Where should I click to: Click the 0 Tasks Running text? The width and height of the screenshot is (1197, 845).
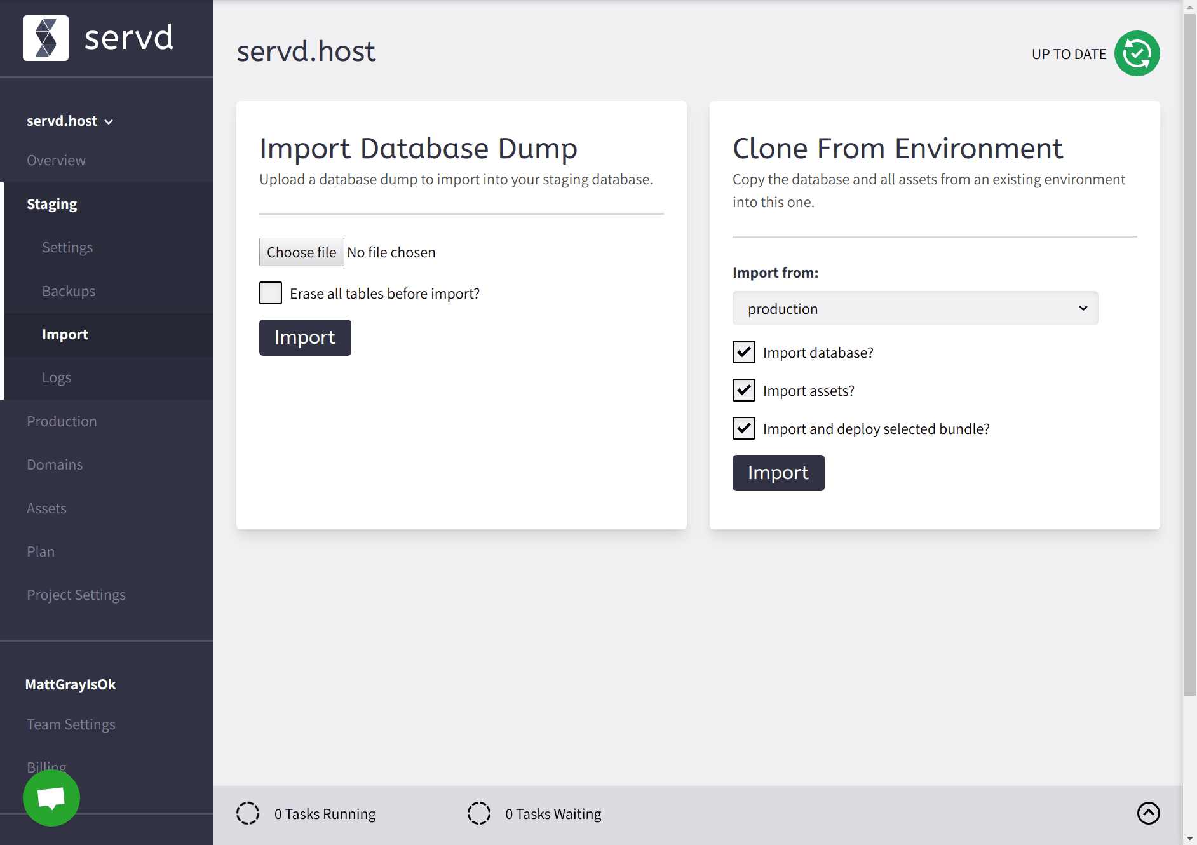[325, 814]
